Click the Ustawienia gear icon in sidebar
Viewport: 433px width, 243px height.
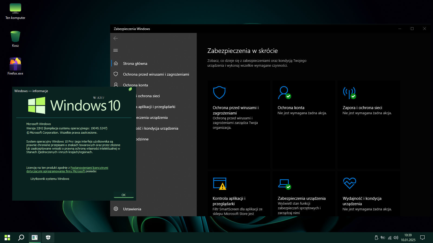(x=116, y=209)
